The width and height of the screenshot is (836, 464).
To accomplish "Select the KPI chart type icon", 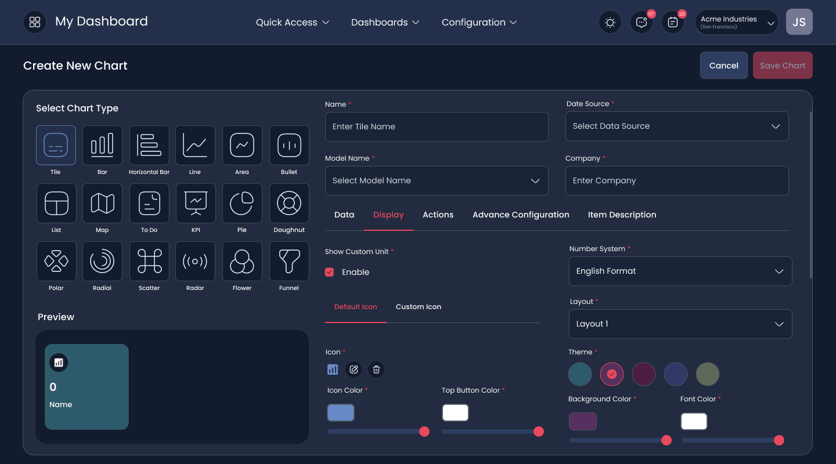I will coord(196,204).
